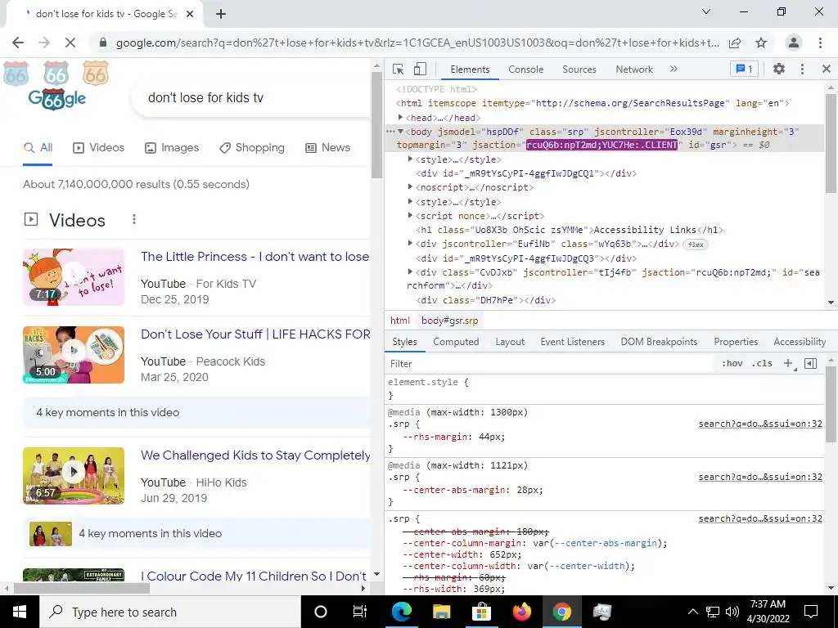
Task: Toggle the device toolbar icon
Action: (x=420, y=69)
